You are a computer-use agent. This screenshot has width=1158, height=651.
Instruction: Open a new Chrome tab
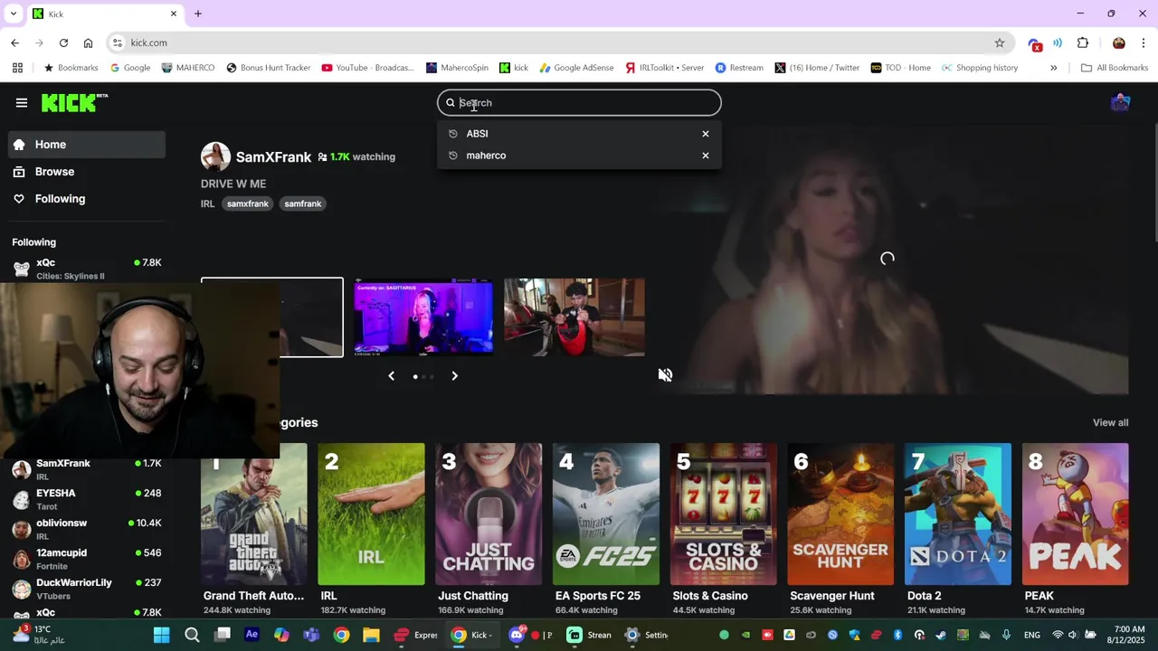click(198, 14)
